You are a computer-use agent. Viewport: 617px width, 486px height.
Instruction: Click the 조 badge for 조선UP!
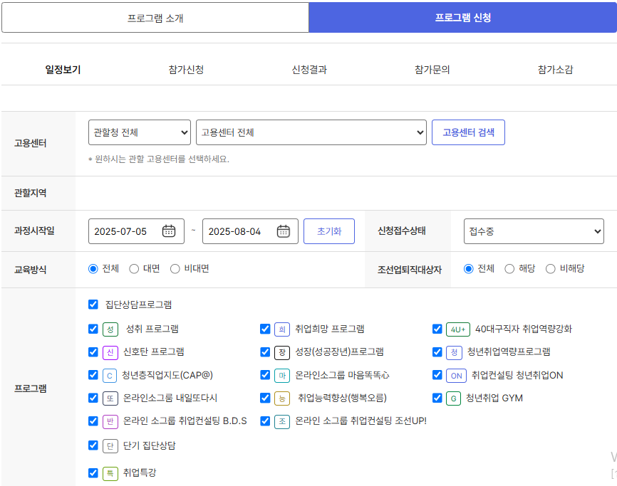[x=282, y=421]
